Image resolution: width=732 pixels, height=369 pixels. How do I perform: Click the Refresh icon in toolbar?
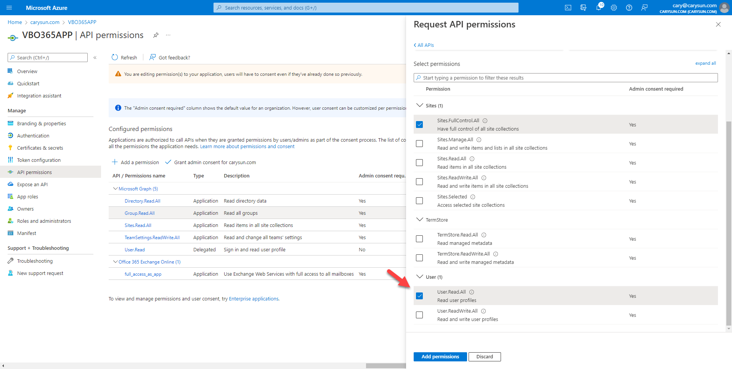point(115,58)
